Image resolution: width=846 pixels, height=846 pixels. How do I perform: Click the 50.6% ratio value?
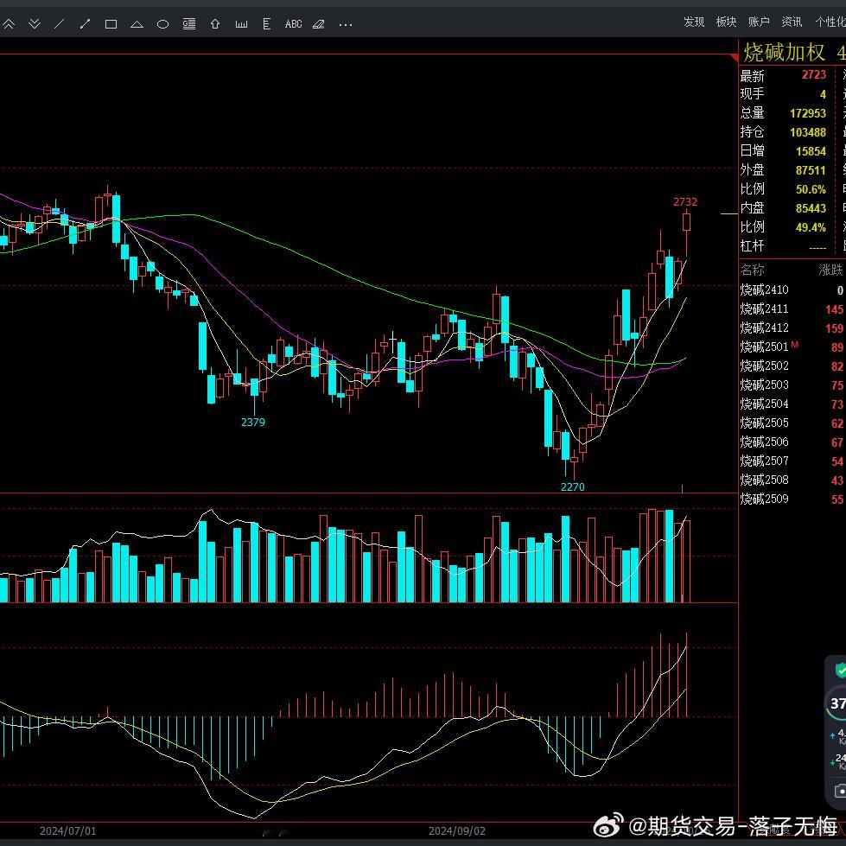click(x=811, y=189)
